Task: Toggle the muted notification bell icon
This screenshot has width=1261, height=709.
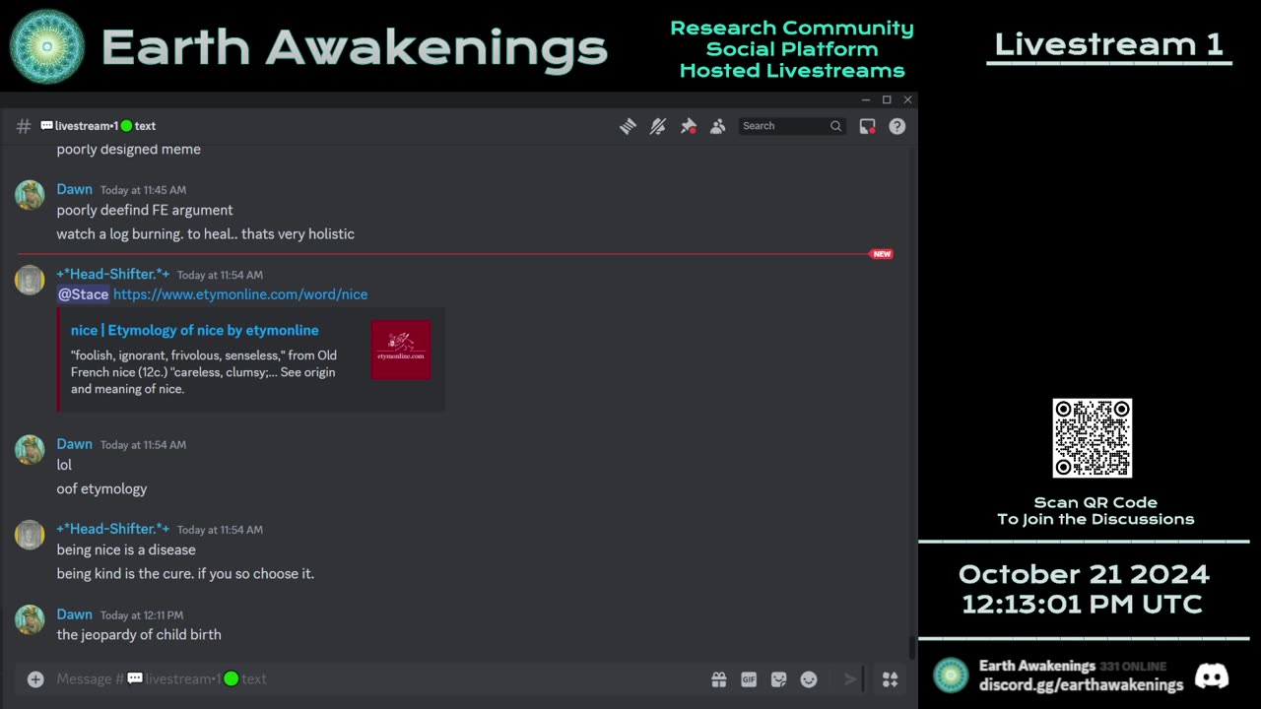Action: (x=658, y=126)
